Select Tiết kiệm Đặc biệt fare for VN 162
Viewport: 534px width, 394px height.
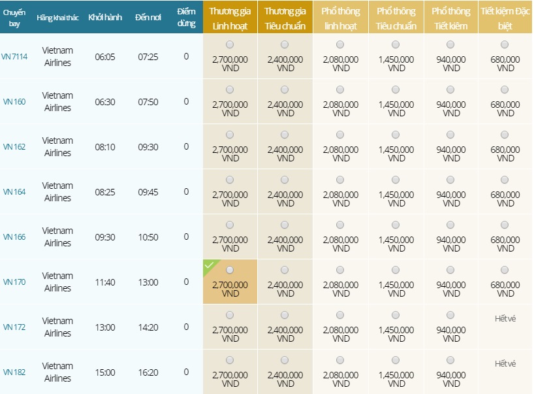pos(505,135)
